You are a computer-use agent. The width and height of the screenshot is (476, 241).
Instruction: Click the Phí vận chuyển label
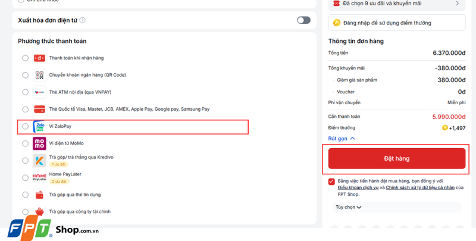345,102
